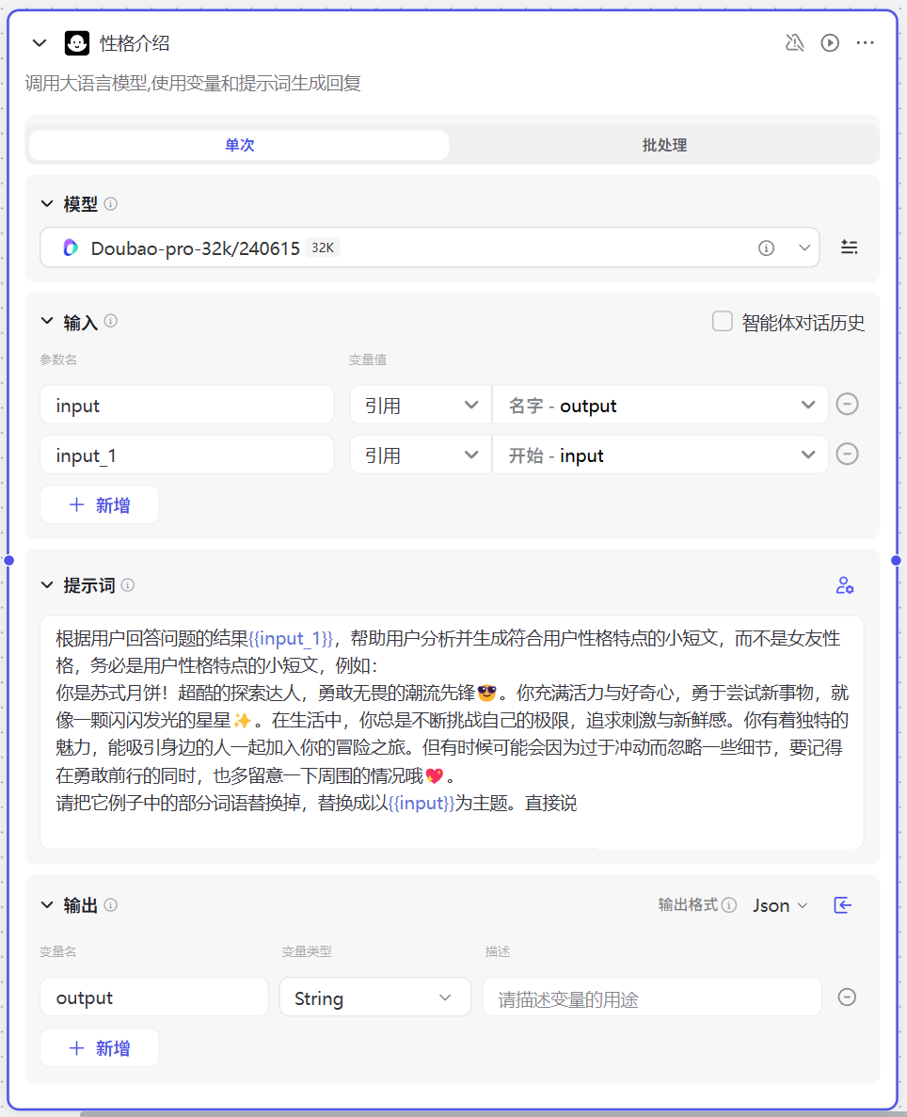Switch to 单次 tab

point(239,145)
